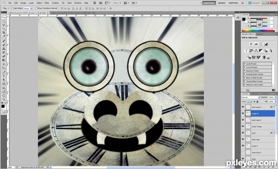Image resolution: width=278 pixels, height=169 pixels.
Task: Open the Auto-Select Group dropdown
Action: (x=28, y=8)
